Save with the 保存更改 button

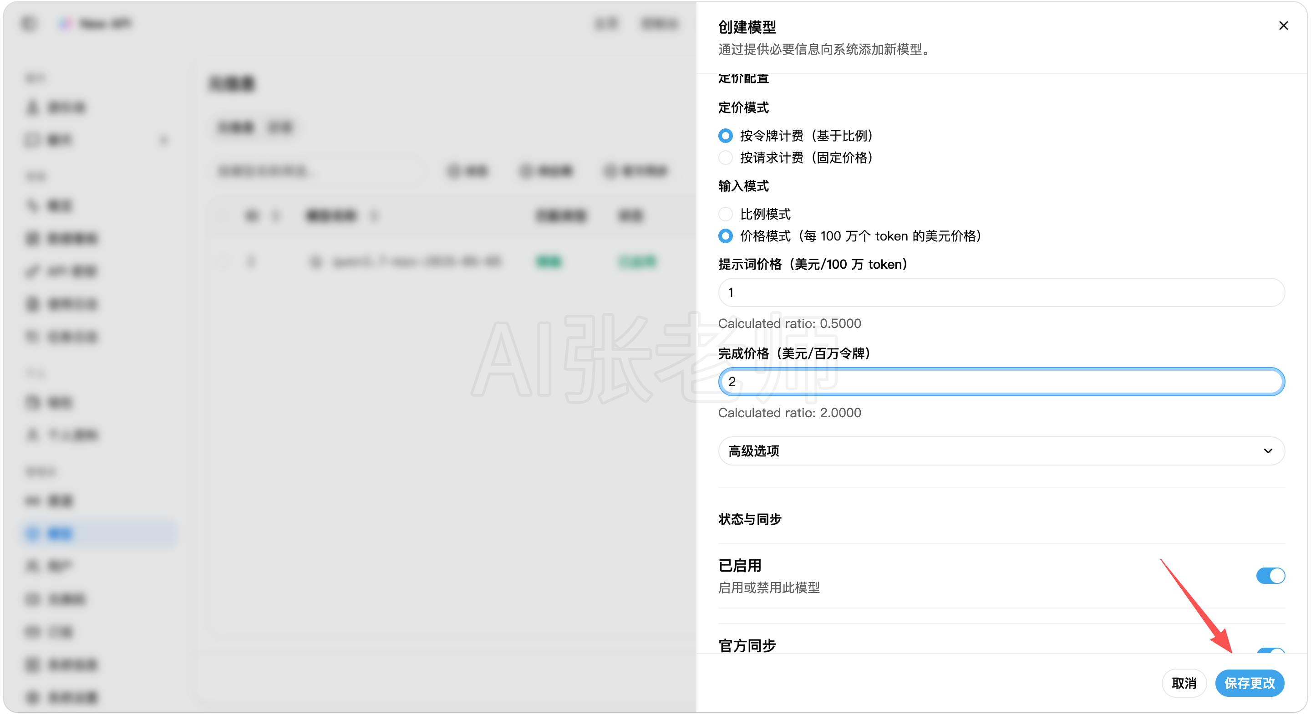[1250, 683]
